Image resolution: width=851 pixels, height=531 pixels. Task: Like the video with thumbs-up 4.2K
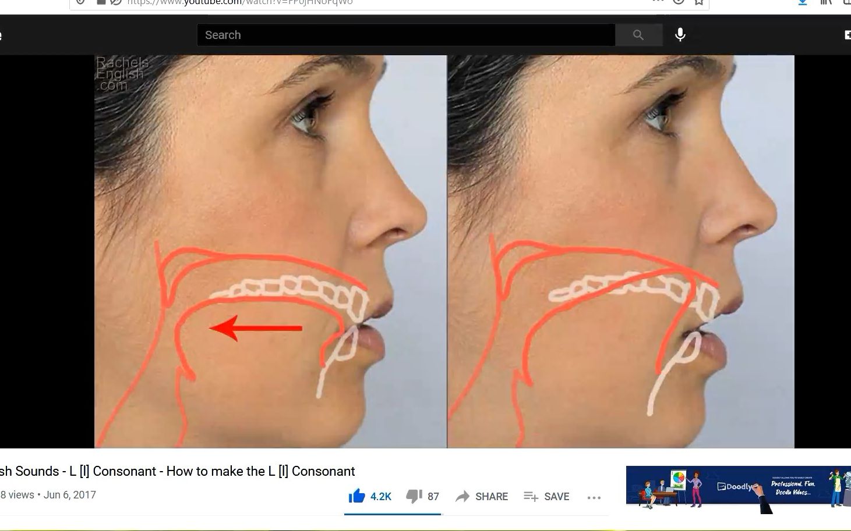point(370,496)
